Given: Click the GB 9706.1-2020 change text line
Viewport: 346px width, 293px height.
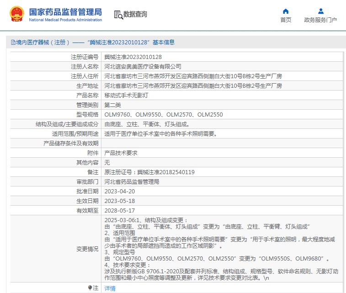Looking at the screenshot, I should (x=221, y=272).
